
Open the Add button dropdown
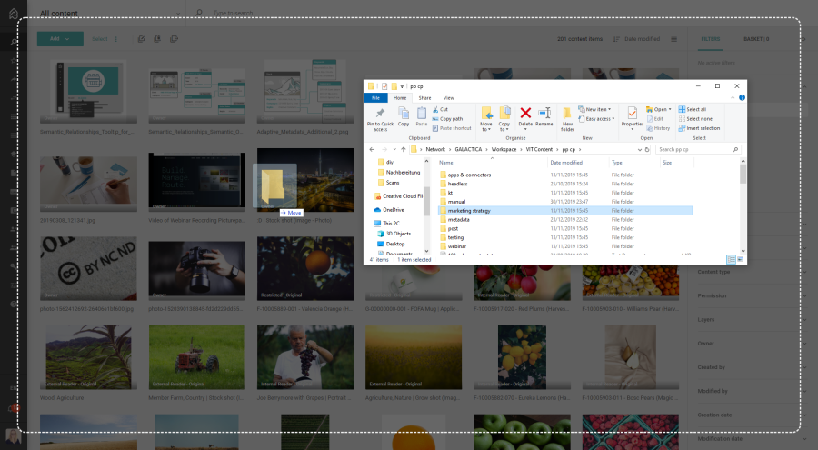click(x=60, y=39)
